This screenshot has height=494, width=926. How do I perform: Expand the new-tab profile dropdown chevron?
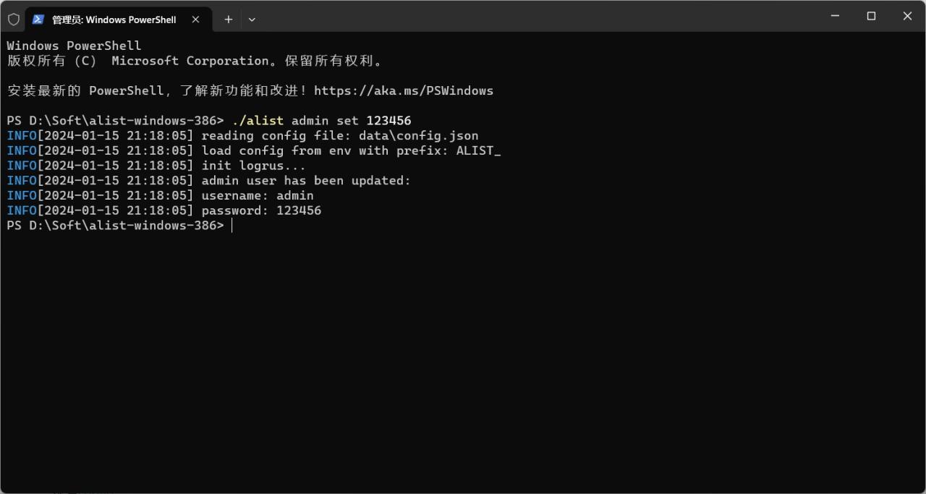click(252, 20)
